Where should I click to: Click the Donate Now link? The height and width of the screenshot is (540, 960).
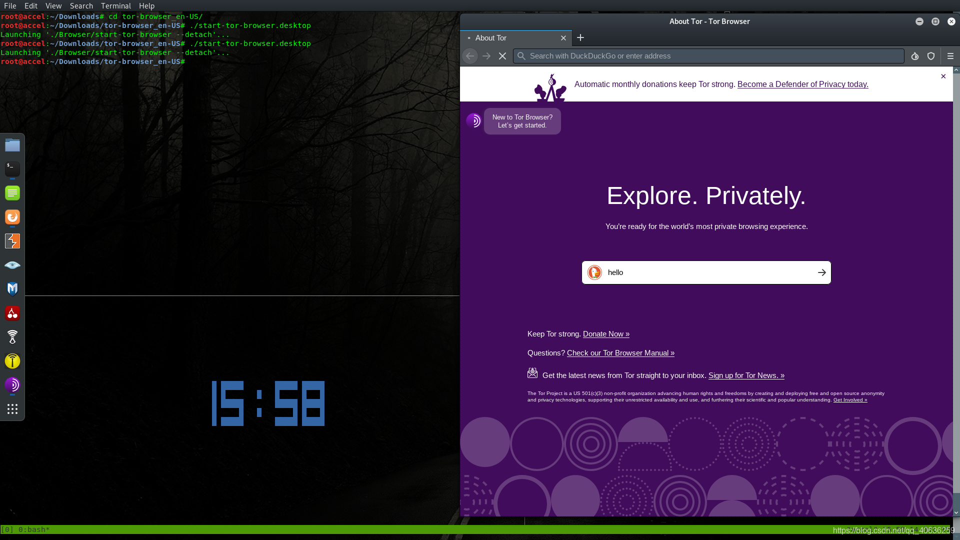[606, 334]
